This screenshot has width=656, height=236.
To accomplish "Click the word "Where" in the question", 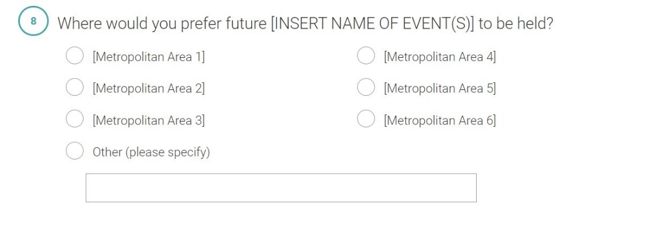I will pos(80,25).
